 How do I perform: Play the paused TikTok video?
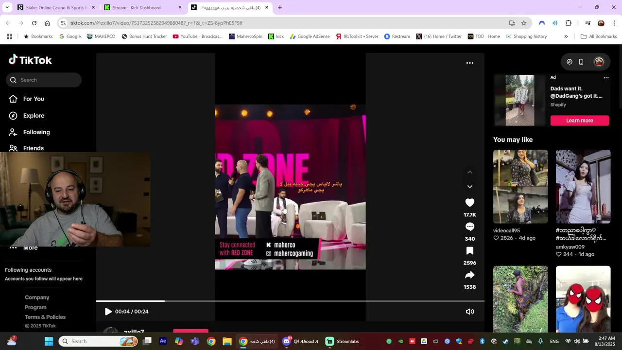point(108,312)
